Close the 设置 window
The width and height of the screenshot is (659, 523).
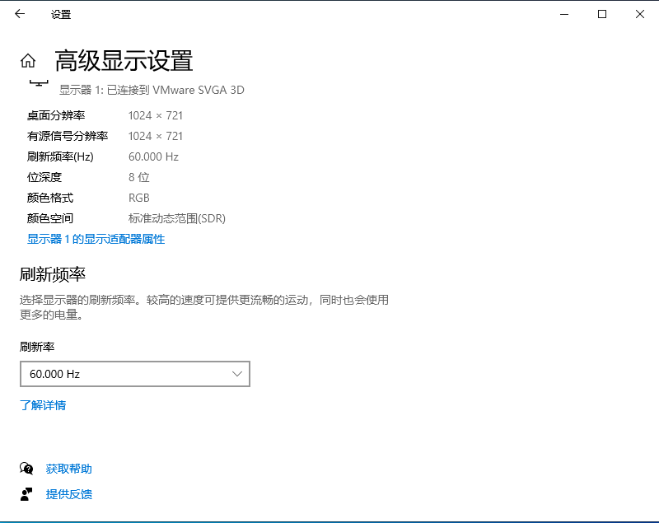(640, 14)
